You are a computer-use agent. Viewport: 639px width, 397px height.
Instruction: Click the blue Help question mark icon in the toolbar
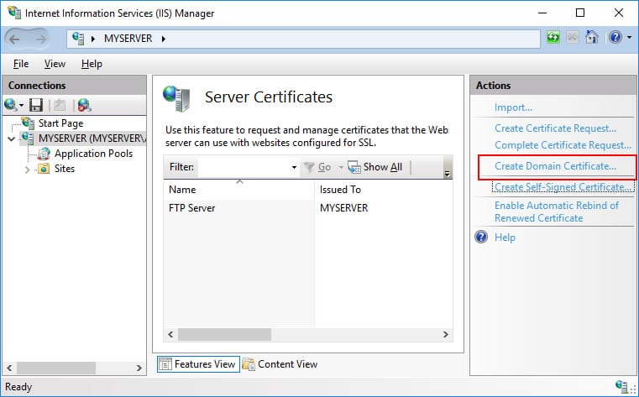[x=615, y=38]
